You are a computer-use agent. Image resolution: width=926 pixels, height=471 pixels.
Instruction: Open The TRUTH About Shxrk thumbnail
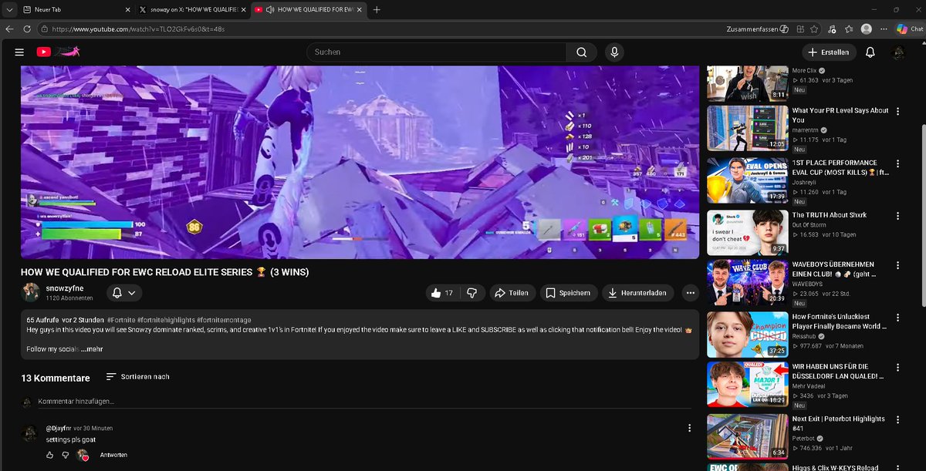[x=748, y=233]
